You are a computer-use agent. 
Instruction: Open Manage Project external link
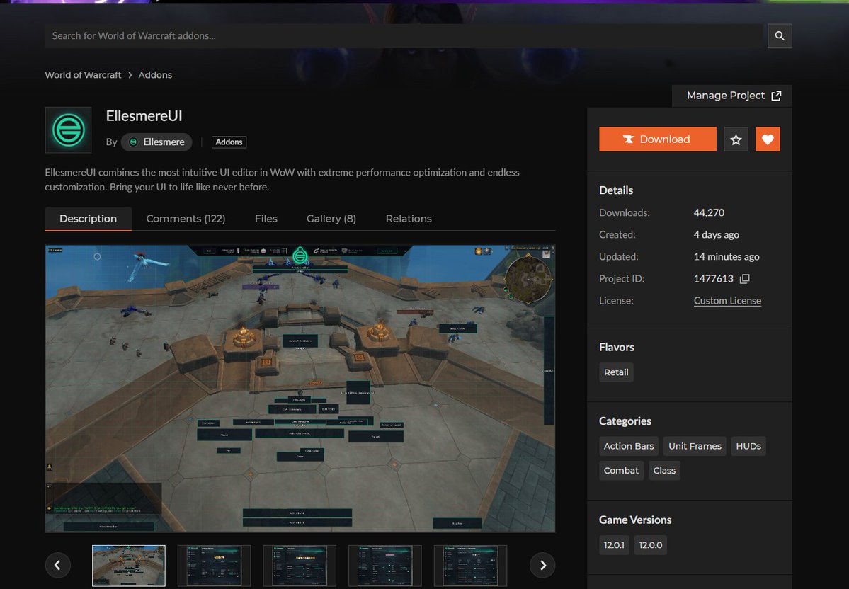click(x=734, y=96)
